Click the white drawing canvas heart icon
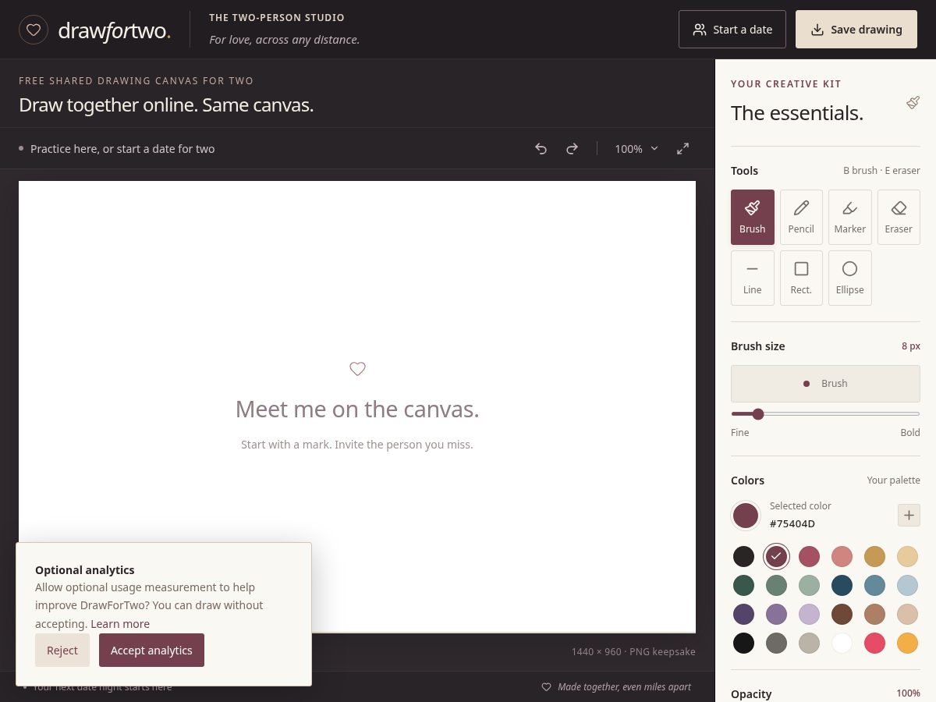Viewport: 936px width, 702px height. pos(357,369)
